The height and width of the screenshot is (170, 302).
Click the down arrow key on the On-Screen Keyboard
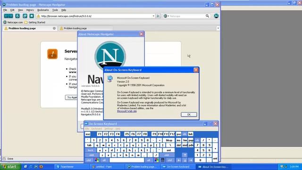(x=185, y=160)
